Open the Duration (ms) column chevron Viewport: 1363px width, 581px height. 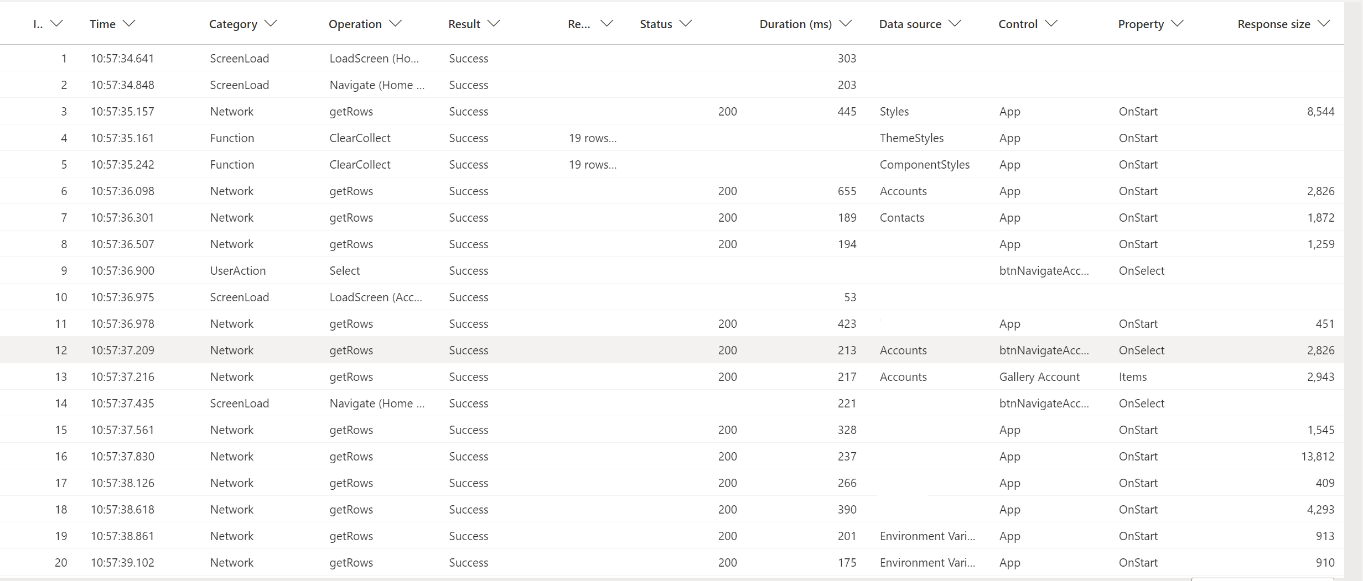[845, 23]
